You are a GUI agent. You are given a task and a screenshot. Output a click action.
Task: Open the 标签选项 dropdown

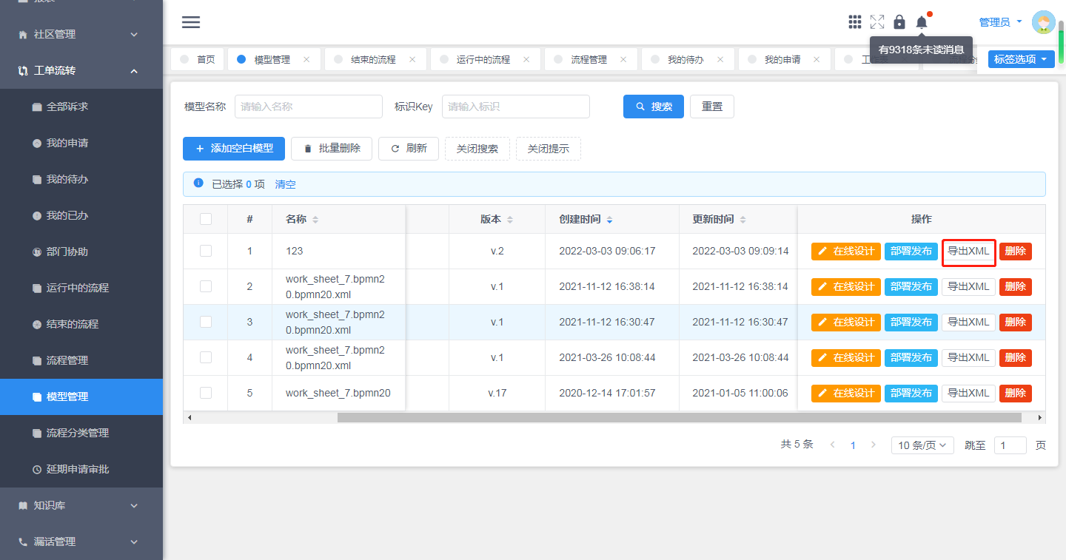click(x=1021, y=59)
